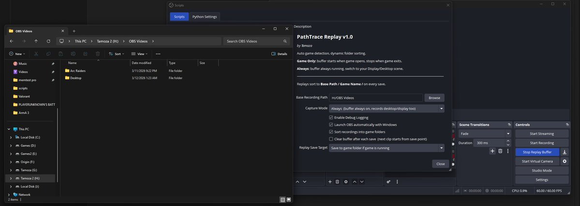This screenshot has width=580, height=206.
Task: Switch to the Python Settings tab
Action: tap(205, 16)
